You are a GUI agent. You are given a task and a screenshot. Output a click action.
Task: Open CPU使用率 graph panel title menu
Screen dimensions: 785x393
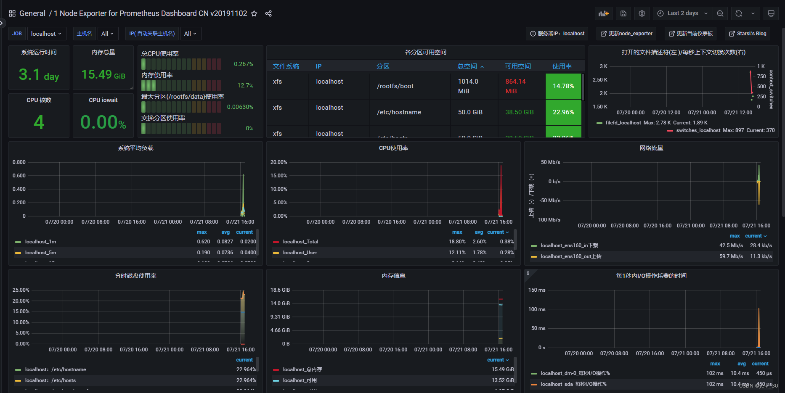(393, 148)
